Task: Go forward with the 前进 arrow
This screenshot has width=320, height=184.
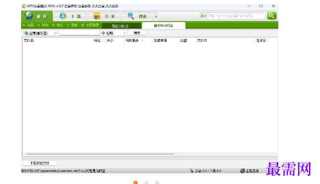Action: coord(43,25)
